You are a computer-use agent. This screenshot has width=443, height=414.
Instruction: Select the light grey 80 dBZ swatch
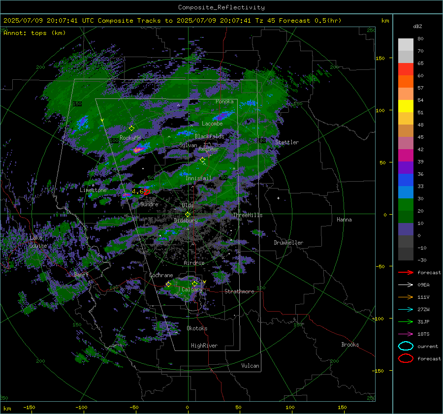(406, 44)
